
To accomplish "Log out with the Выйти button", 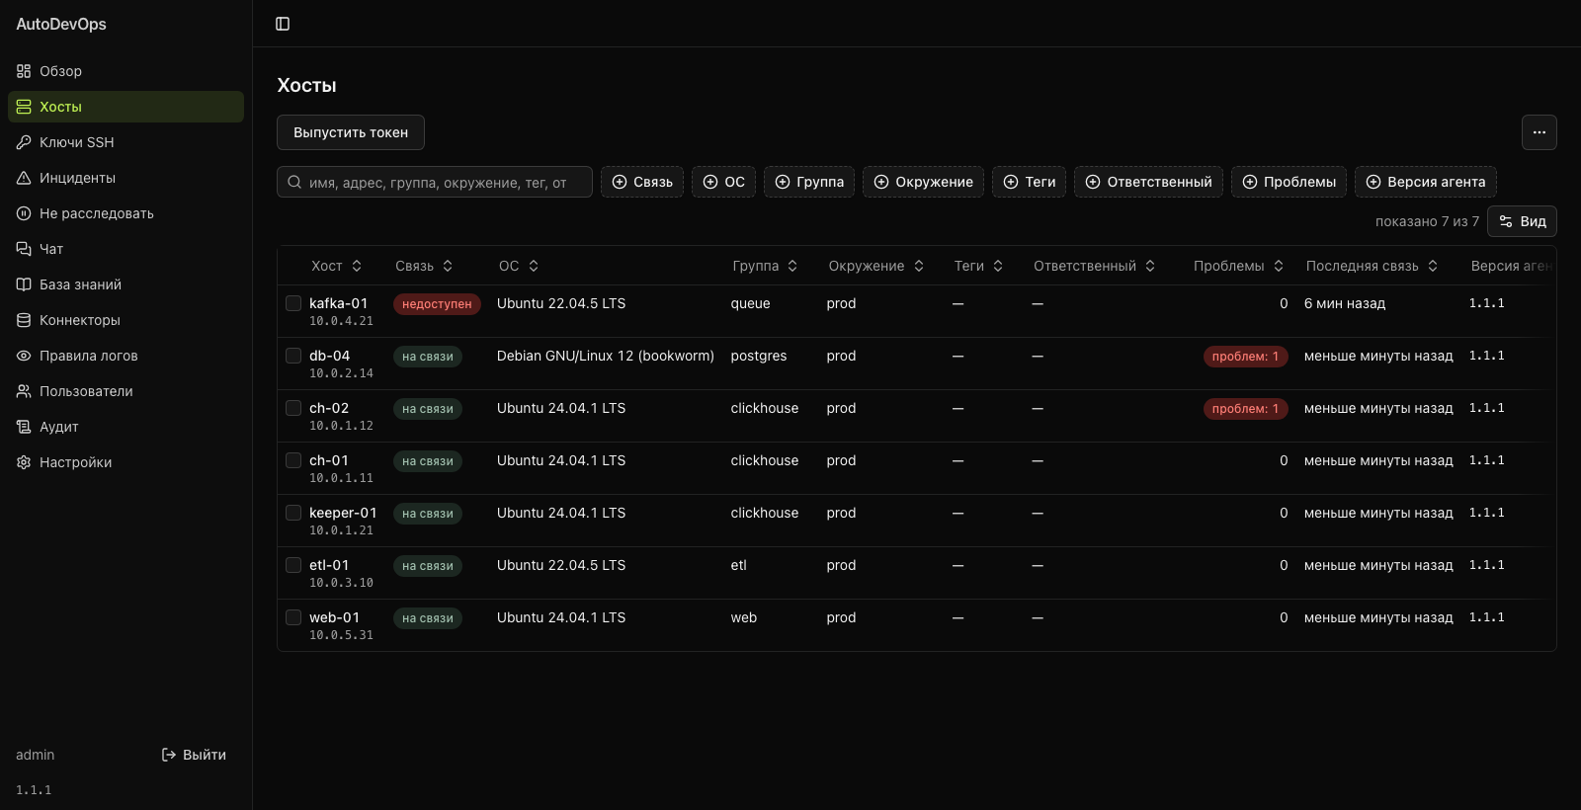I will 194,755.
